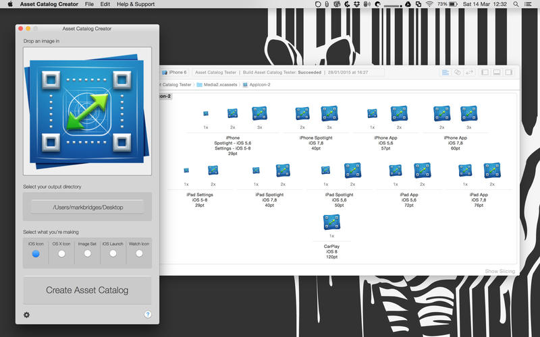The height and width of the screenshot is (337, 540).
Task: Toggle Xcode navigator panel icon
Action: point(485,72)
